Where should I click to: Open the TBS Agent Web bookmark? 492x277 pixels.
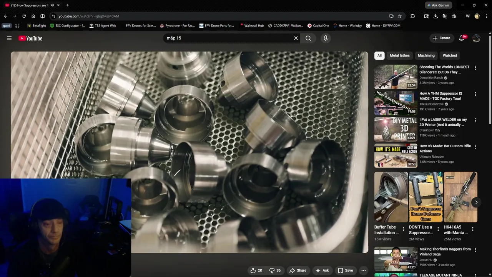[x=103, y=25]
